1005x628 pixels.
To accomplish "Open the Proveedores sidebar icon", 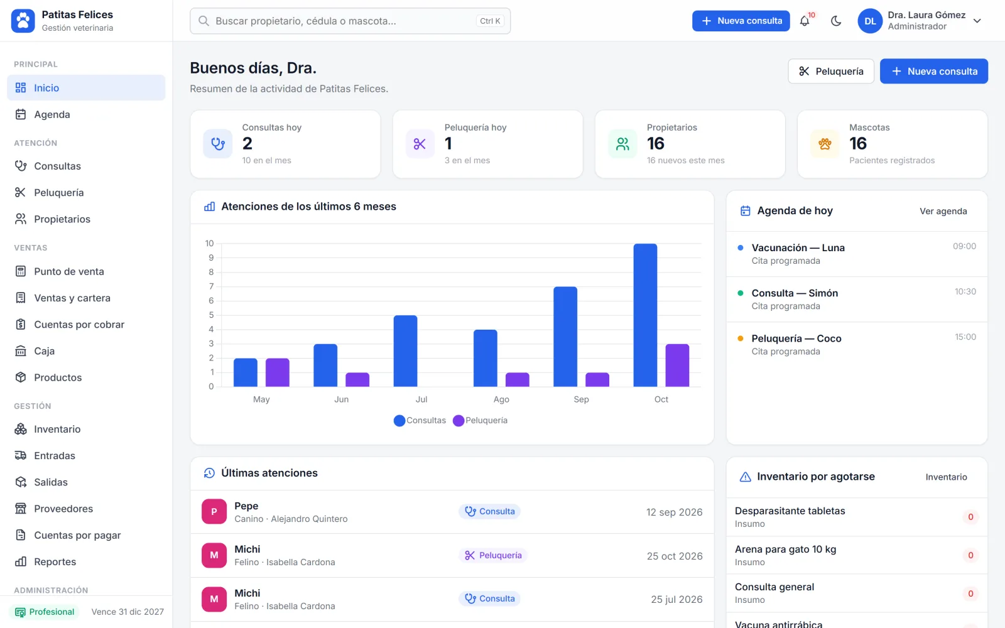I will tap(21, 509).
